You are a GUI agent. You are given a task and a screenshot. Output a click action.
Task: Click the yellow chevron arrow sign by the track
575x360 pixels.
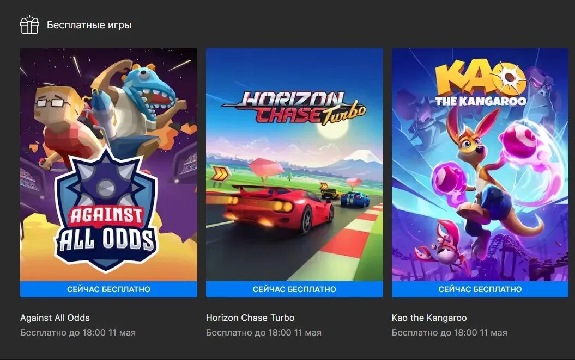point(220,174)
